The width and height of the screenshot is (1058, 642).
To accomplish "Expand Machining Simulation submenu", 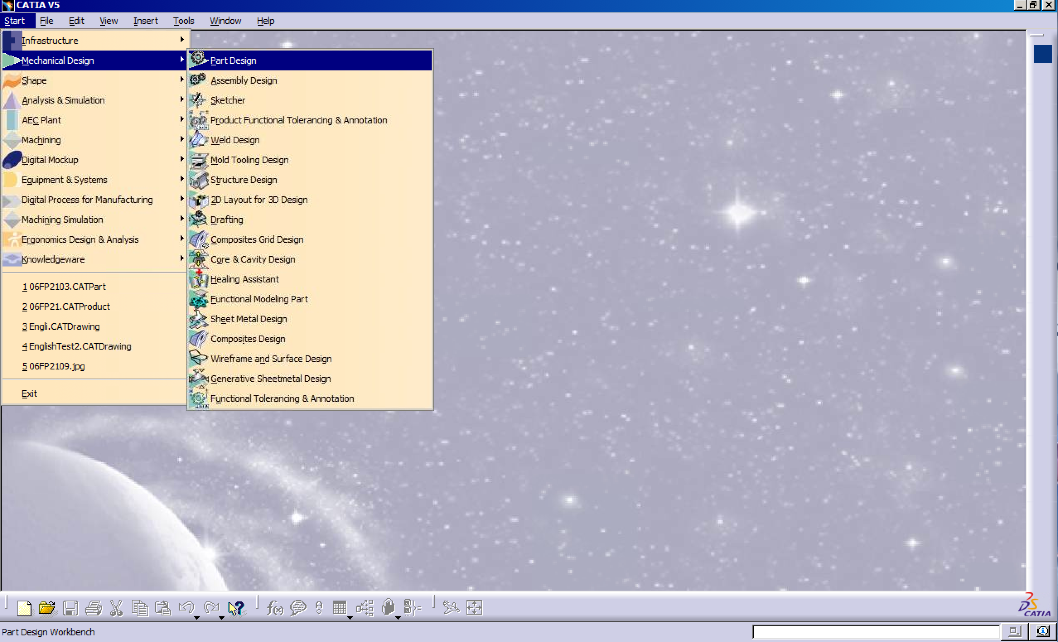I will pyautogui.click(x=94, y=220).
